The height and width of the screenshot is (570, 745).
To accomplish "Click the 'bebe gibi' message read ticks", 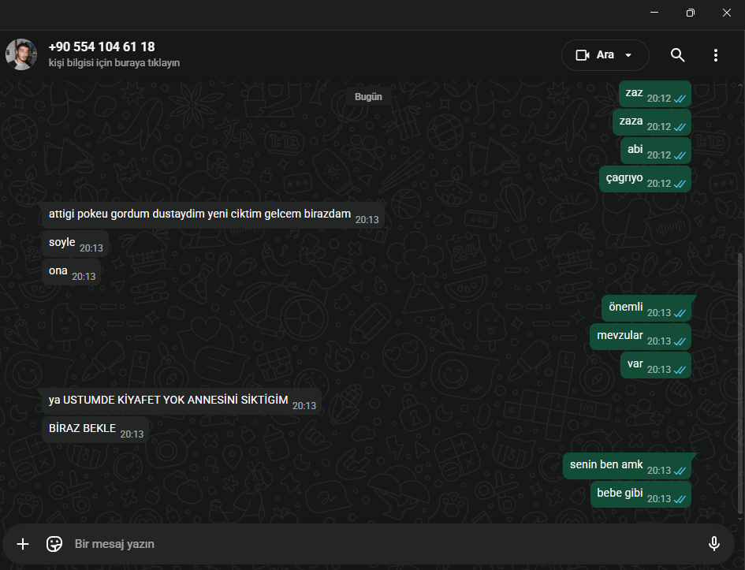I will pos(680,499).
